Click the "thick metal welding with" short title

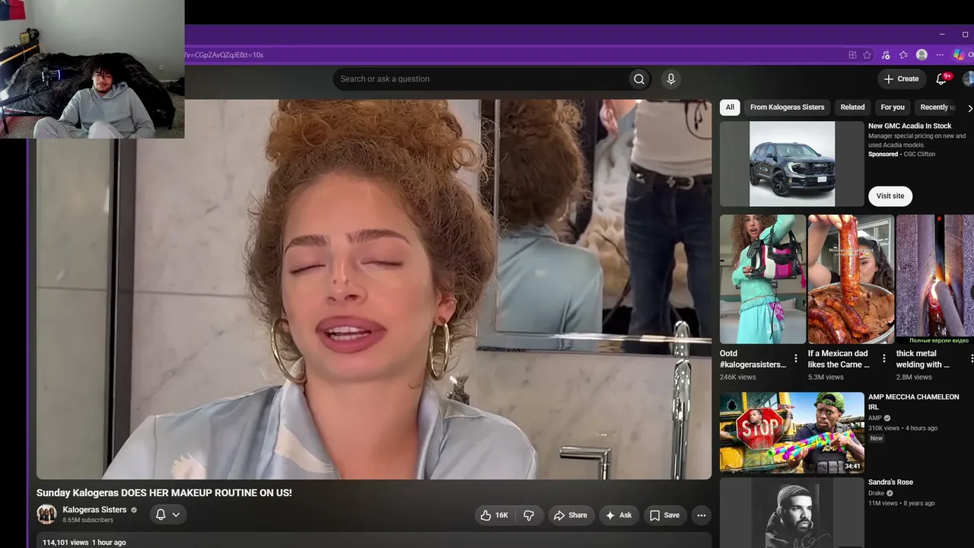pos(923,359)
